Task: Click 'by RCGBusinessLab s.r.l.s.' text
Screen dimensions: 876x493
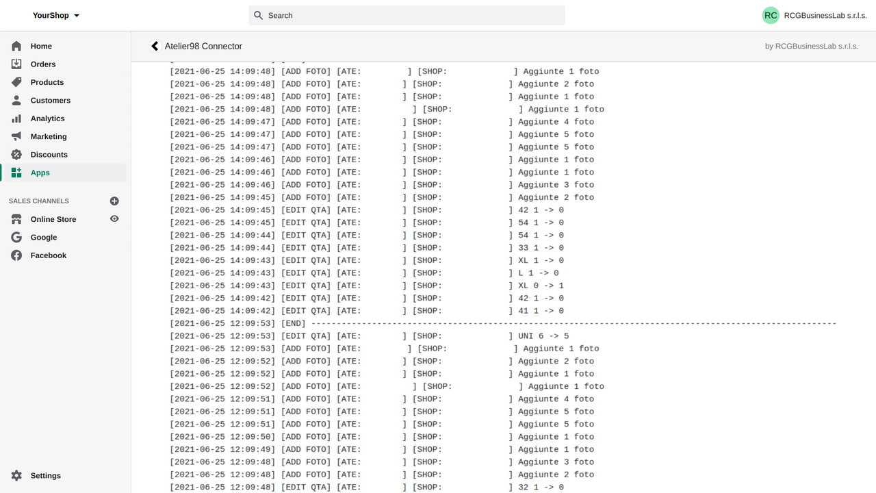Action: (x=812, y=46)
